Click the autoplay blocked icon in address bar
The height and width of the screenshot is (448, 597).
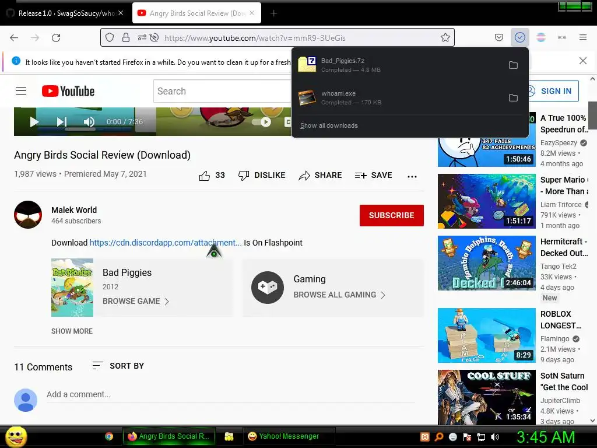point(154,38)
